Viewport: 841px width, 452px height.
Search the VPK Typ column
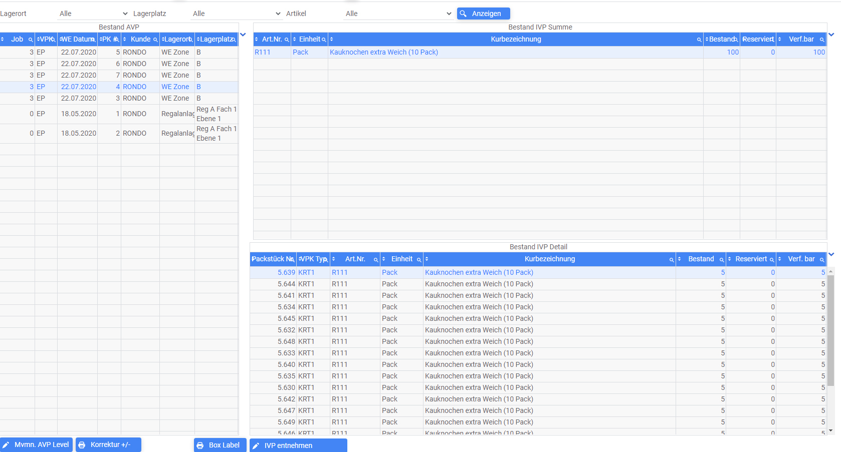click(326, 259)
